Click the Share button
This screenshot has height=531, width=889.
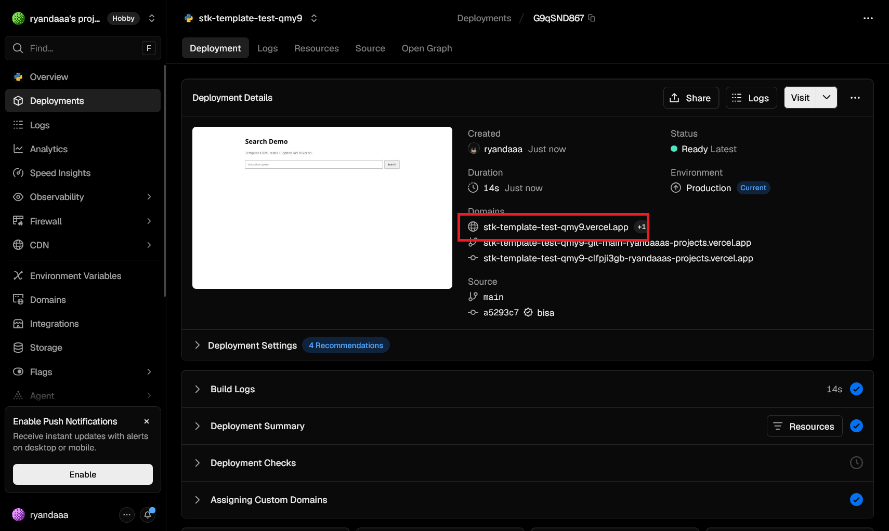(691, 98)
